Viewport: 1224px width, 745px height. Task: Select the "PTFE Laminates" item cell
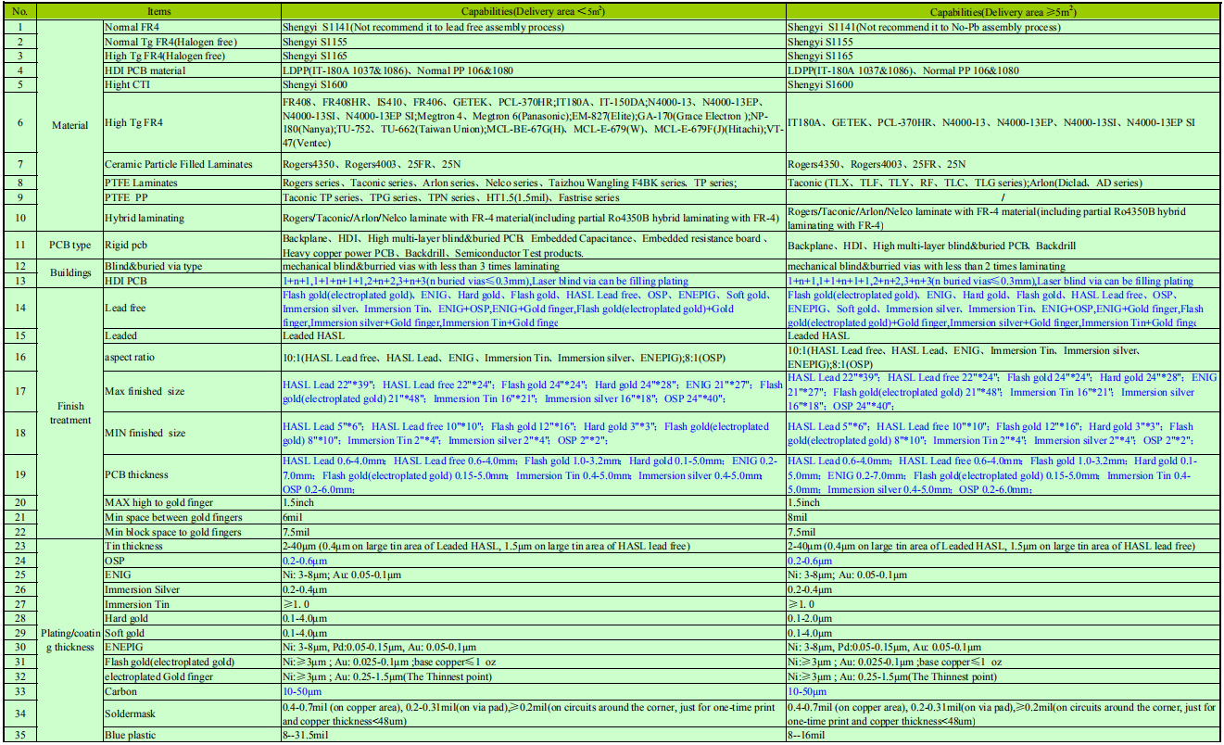[190, 183]
